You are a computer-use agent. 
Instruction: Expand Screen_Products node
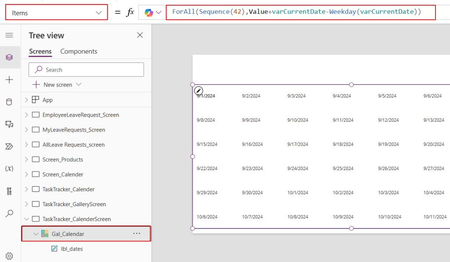[26, 159]
